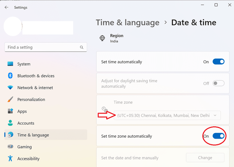Click the Settings window title text
The width and height of the screenshot is (234, 167).
click(21, 7)
